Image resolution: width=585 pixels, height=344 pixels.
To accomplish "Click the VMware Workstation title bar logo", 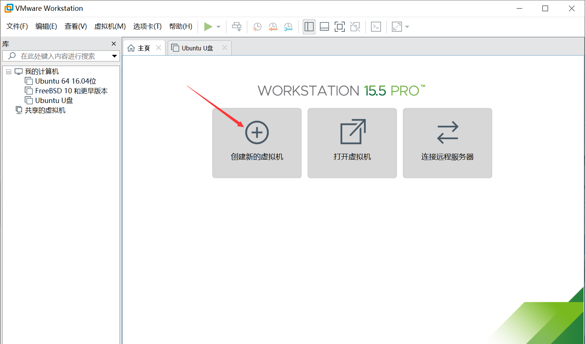I will click(x=9, y=8).
